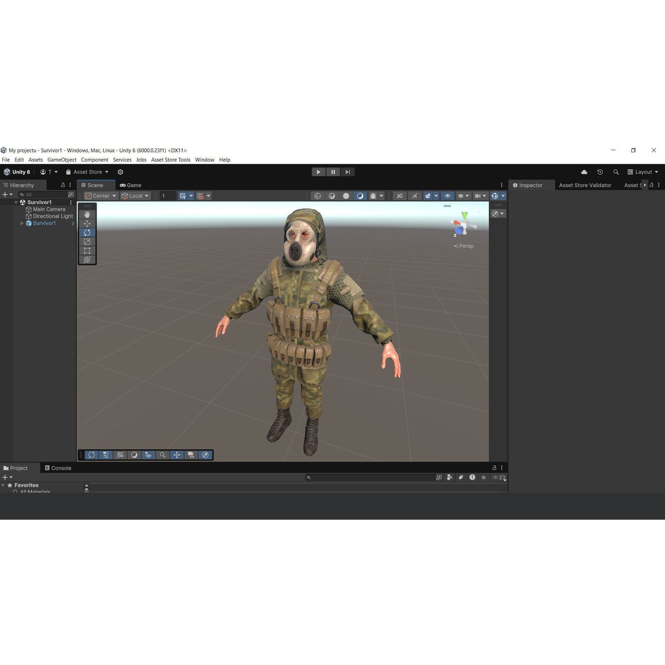
Task: Open the Layout dropdown
Action: (x=643, y=172)
